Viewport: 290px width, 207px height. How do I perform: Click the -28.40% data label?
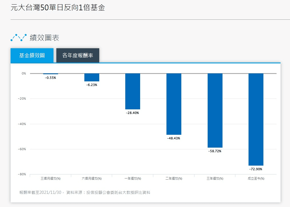tap(132, 113)
